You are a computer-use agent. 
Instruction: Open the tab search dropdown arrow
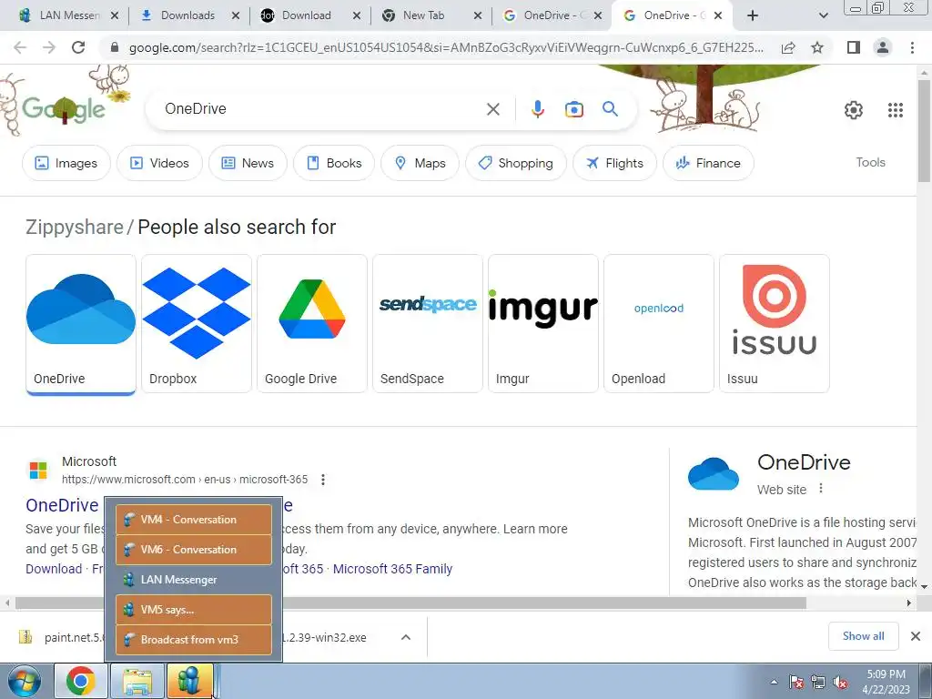(x=823, y=15)
